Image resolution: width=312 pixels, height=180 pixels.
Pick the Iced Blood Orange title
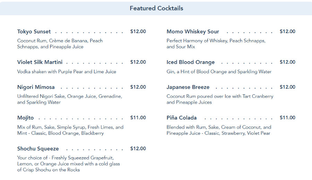[191, 62]
